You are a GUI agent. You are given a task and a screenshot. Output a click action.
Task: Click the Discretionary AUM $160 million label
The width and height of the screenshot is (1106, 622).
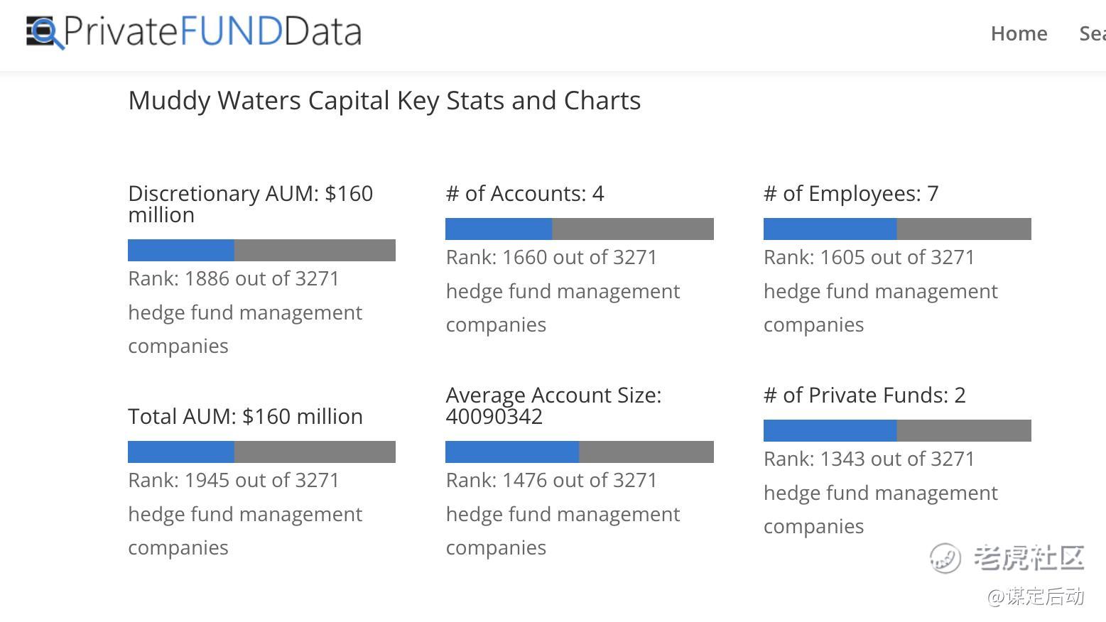coord(250,204)
